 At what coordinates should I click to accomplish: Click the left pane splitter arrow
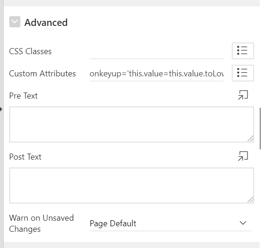click(1, 109)
